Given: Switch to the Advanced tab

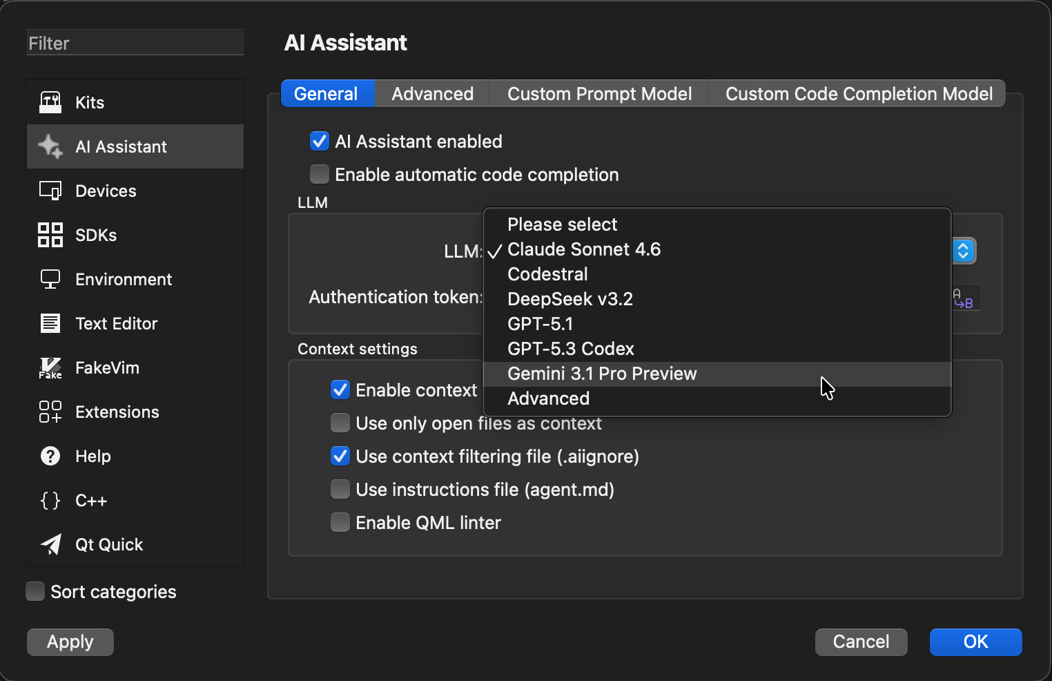Looking at the screenshot, I should (431, 93).
